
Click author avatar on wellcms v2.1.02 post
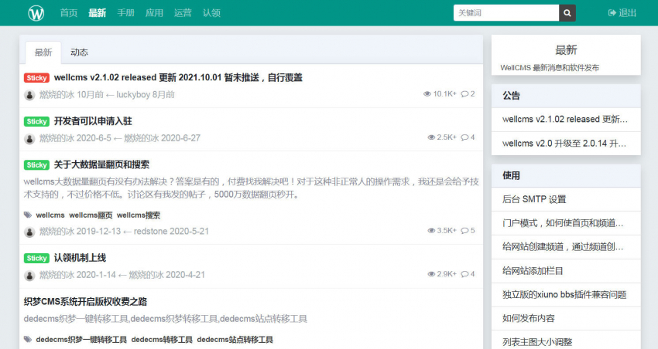[29, 95]
